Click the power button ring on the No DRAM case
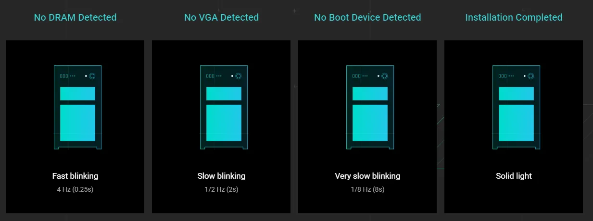The width and height of the screenshot is (593, 221). pos(92,76)
